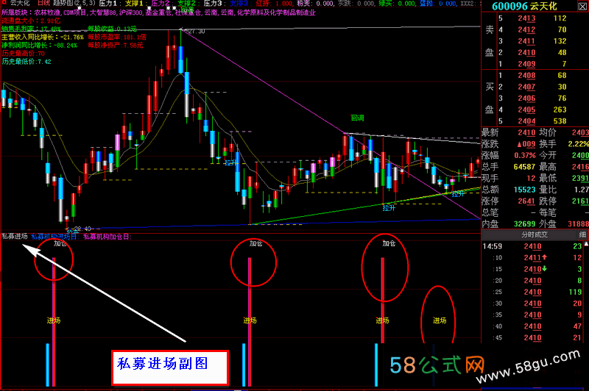Click the 总手 value 64587
Screen dimensions: 589x391
(524, 167)
